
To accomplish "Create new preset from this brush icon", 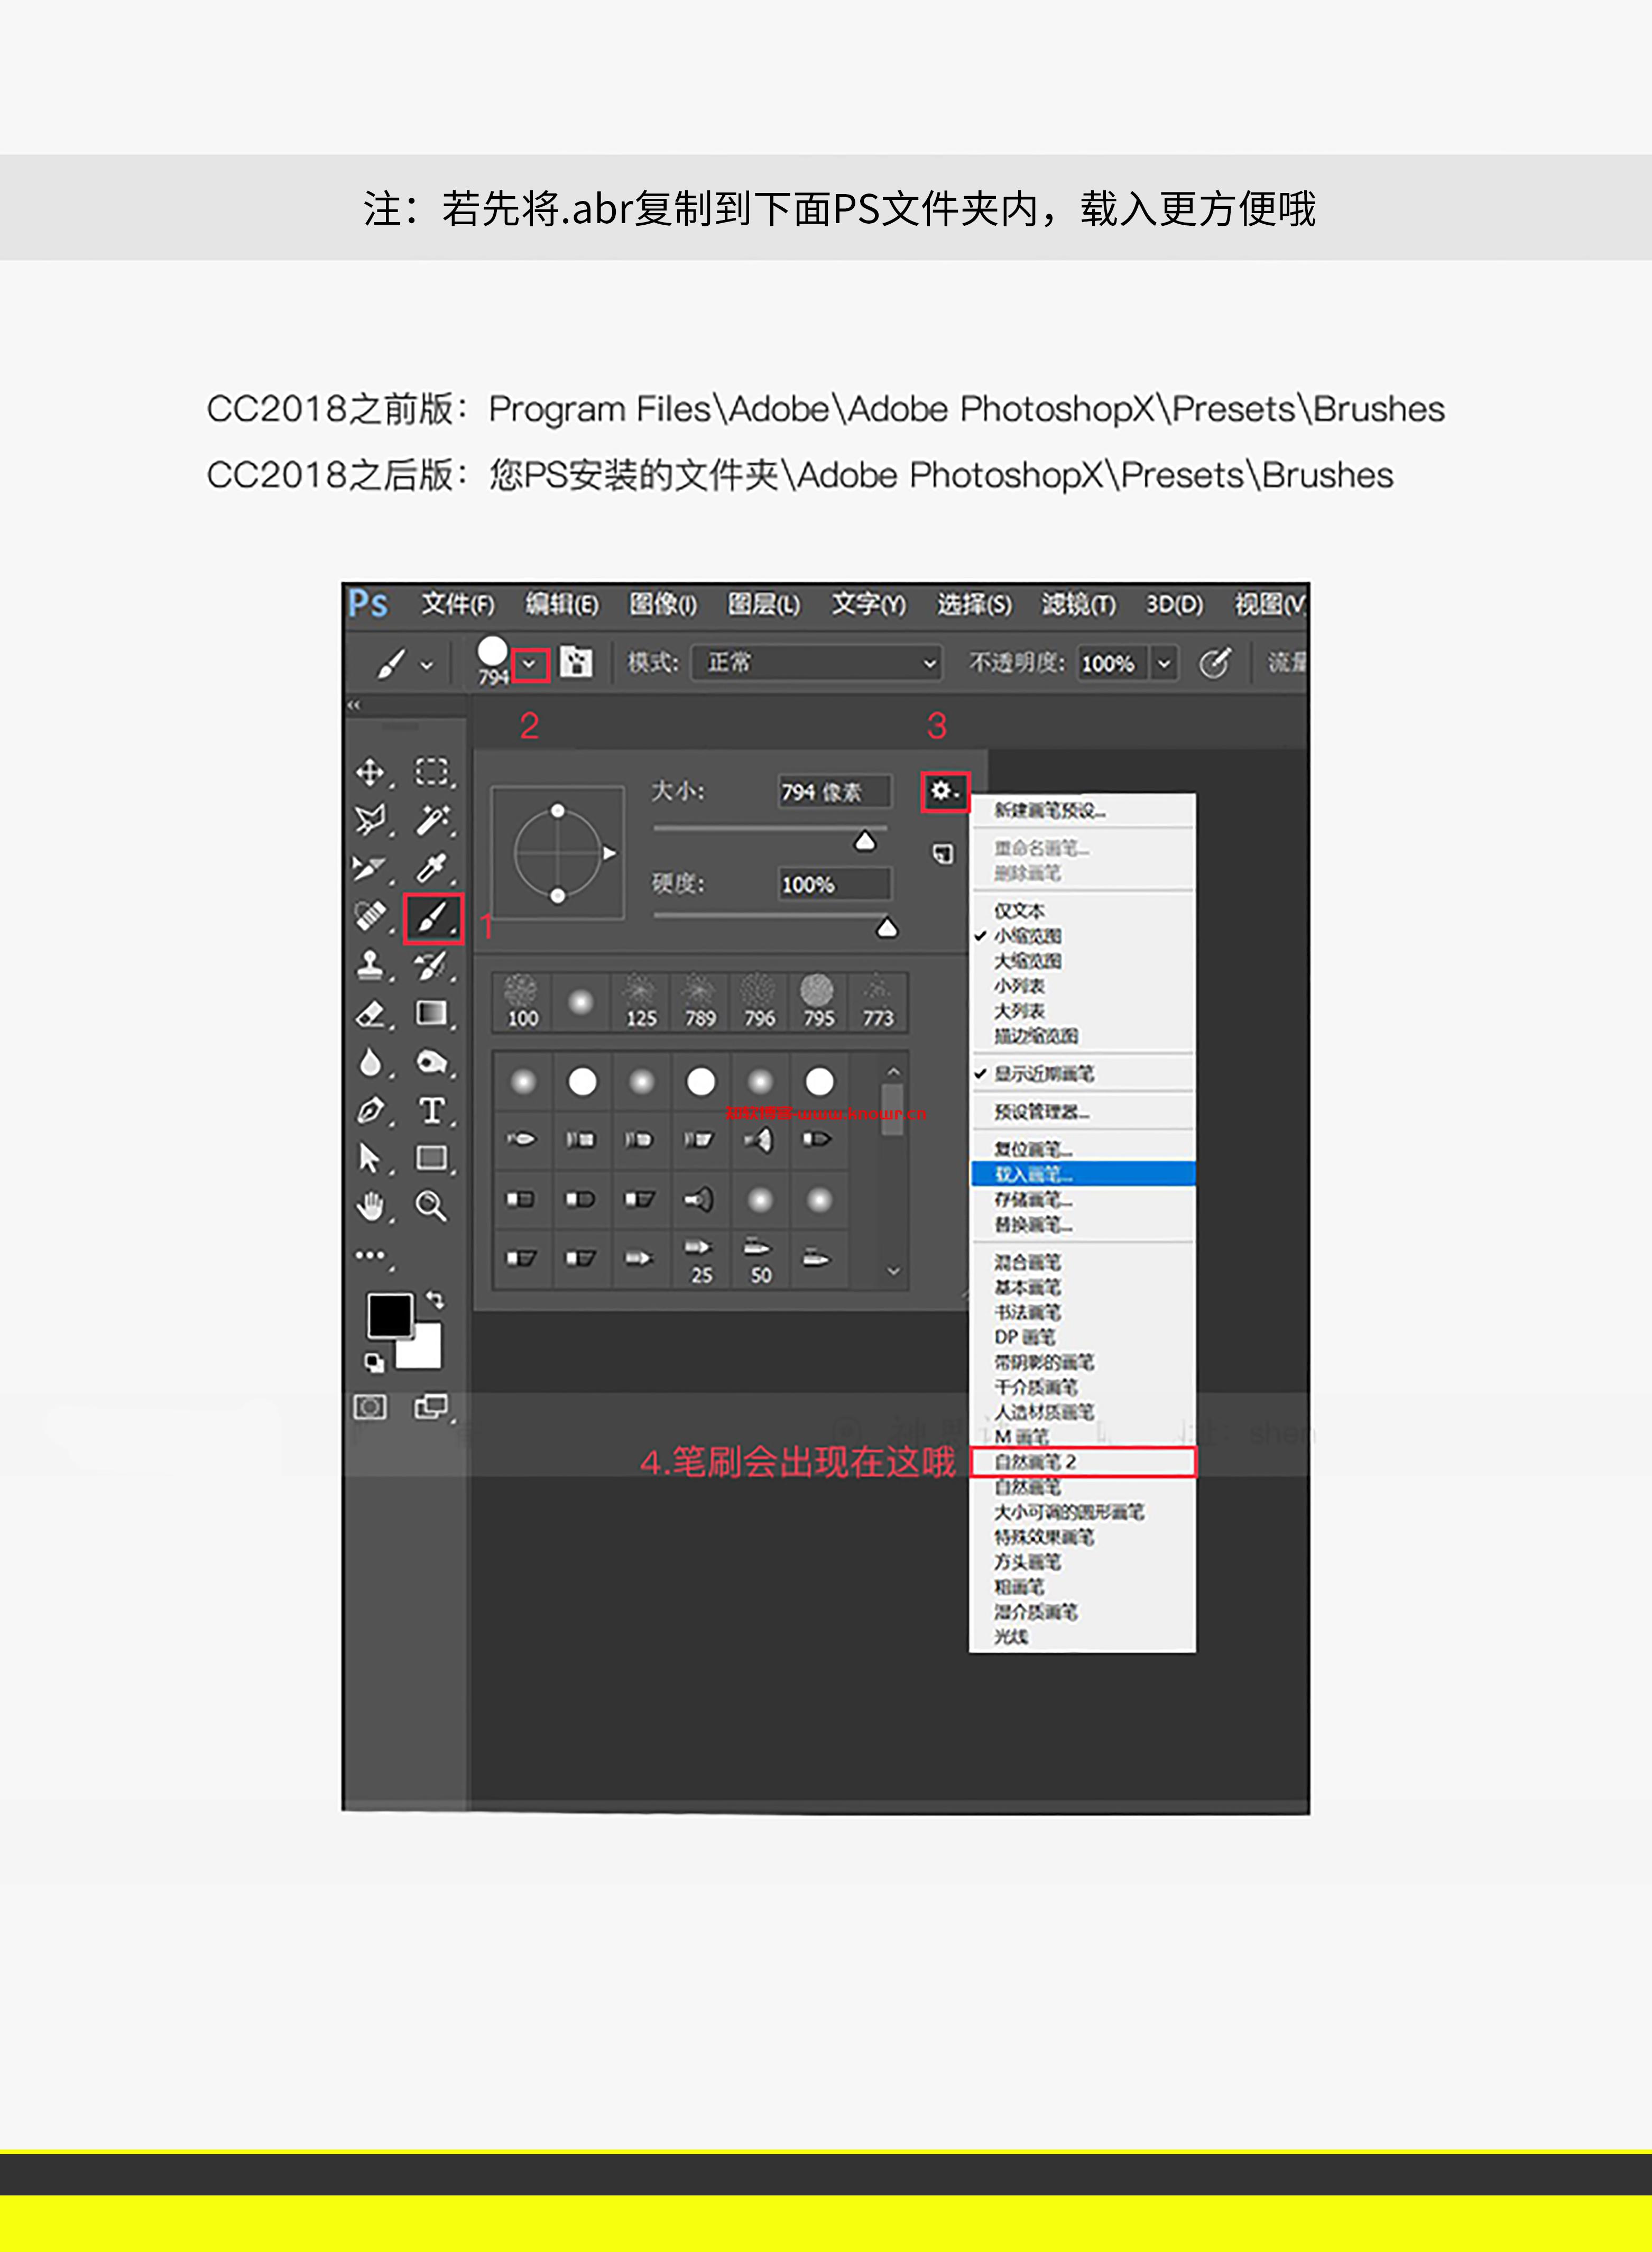I will pyautogui.click(x=943, y=853).
